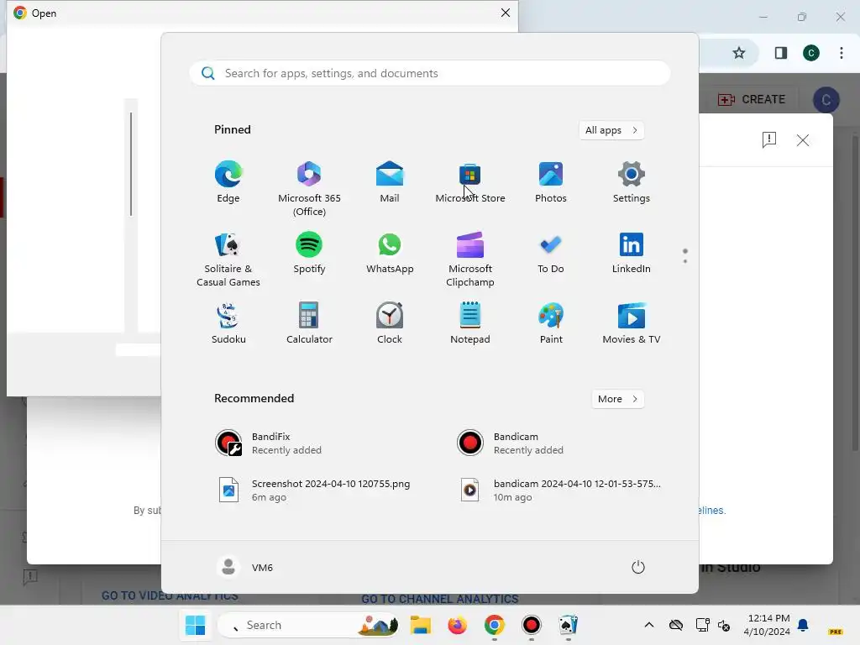The height and width of the screenshot is (645, 860).
Task: Click GO TO VIDEO ANALYTICS link
Action: 170,597
